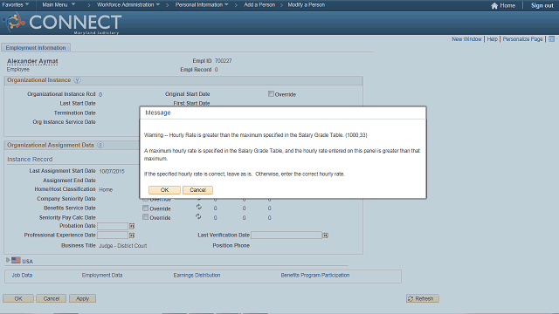Click the page bottom OK button
The image size is (559, 314).
[18, 298]
